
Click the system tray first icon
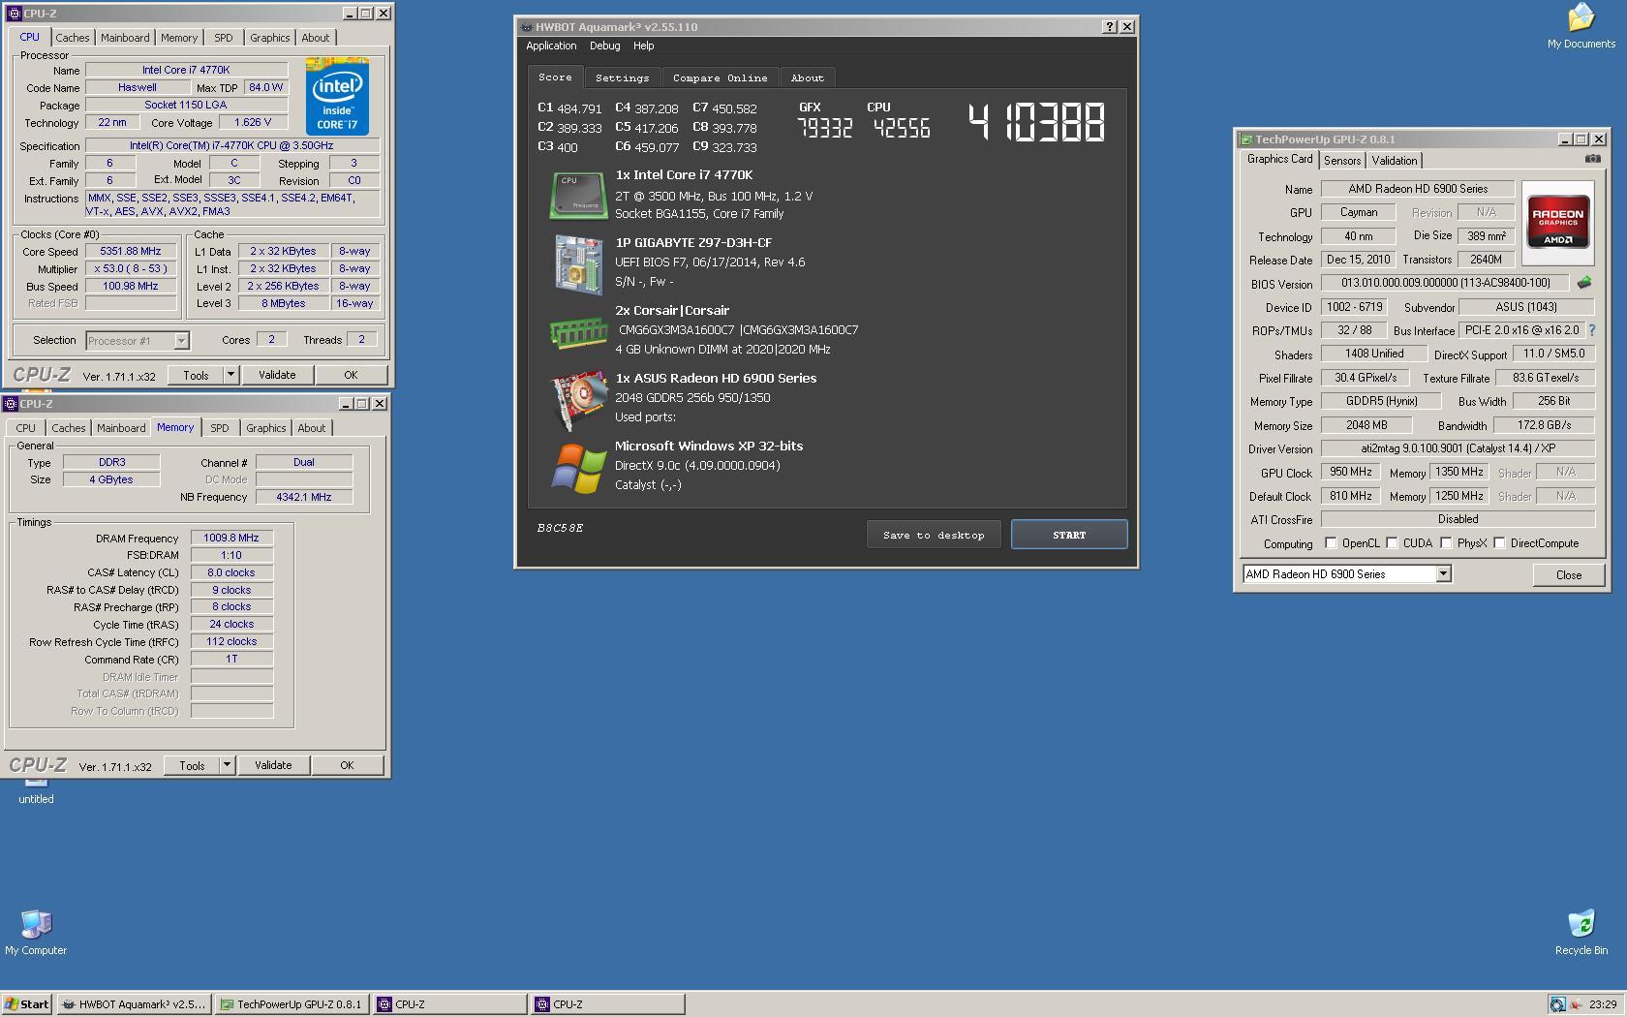tap(1557, 1004)
